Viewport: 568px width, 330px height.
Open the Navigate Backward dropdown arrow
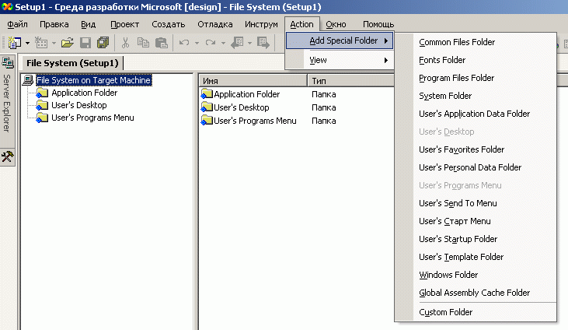click(250, 44)
